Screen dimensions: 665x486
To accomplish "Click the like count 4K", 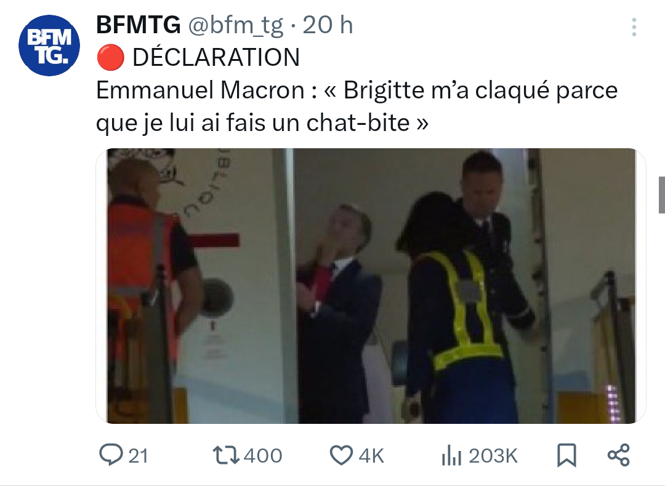I will click(371, 456).
